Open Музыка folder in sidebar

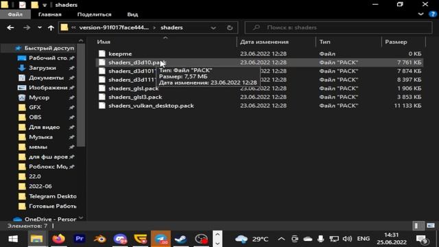[40, 137]
